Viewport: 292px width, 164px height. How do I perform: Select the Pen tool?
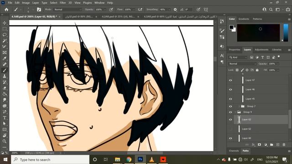pos(5,112)
